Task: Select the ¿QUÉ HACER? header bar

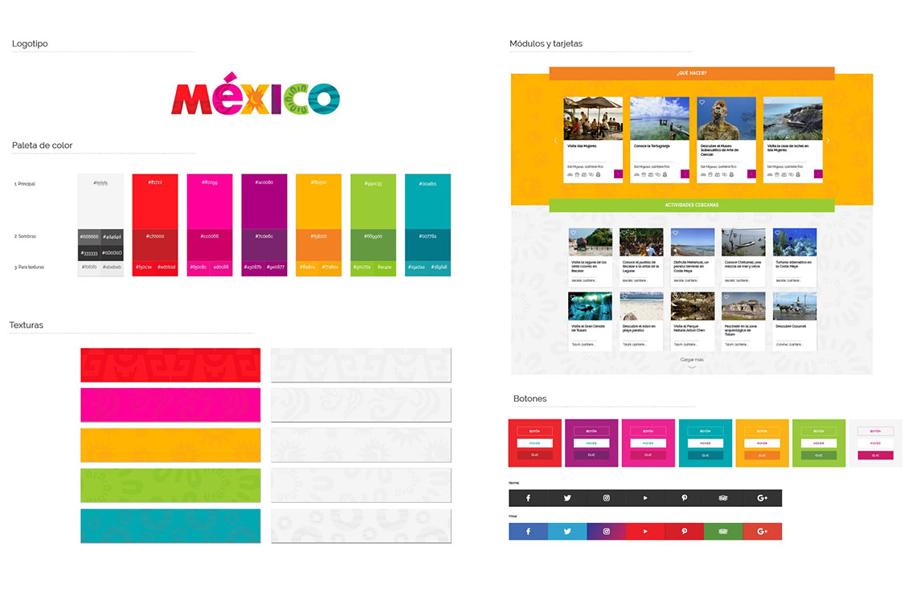Action: (x=691, y=72)
